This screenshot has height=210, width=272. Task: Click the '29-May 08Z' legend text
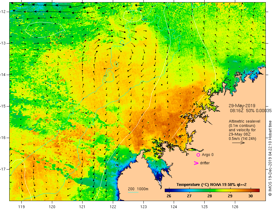[240, 134]
